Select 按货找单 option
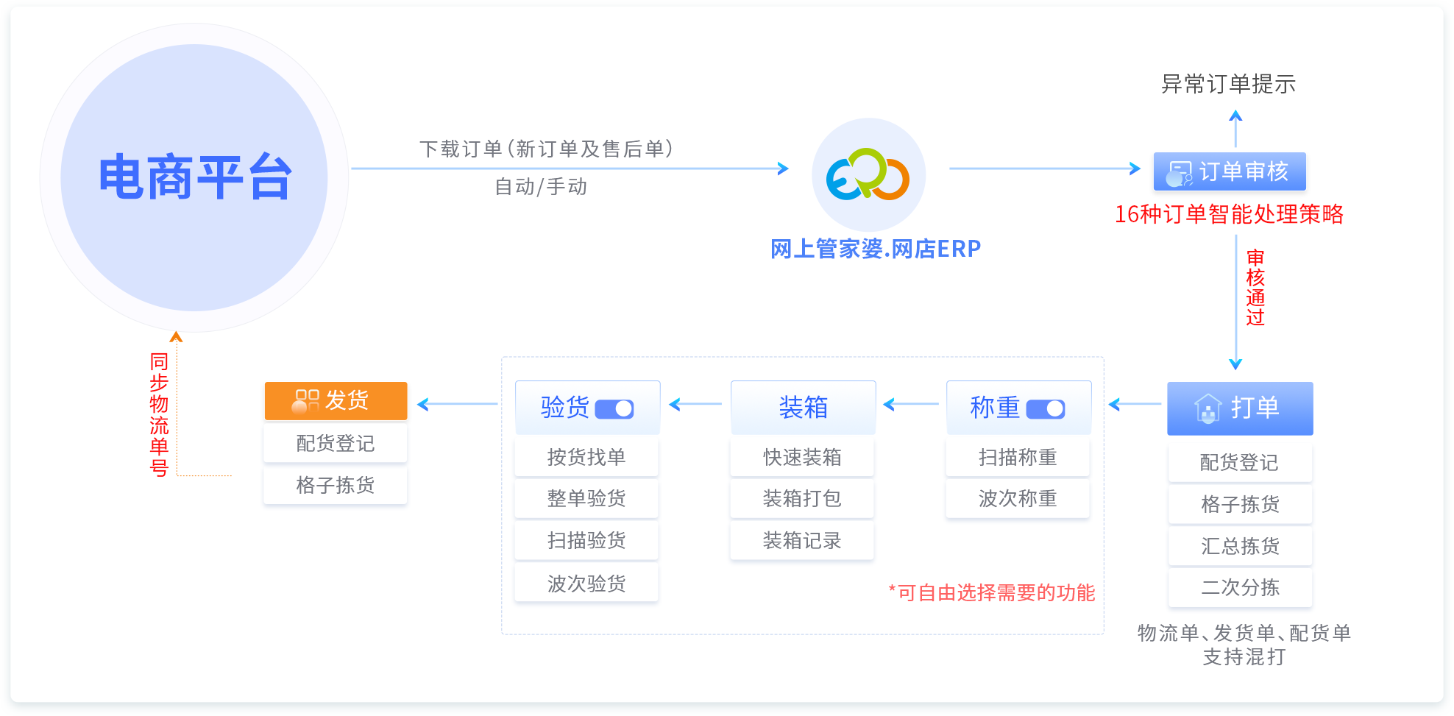 [x=586, y=457]
